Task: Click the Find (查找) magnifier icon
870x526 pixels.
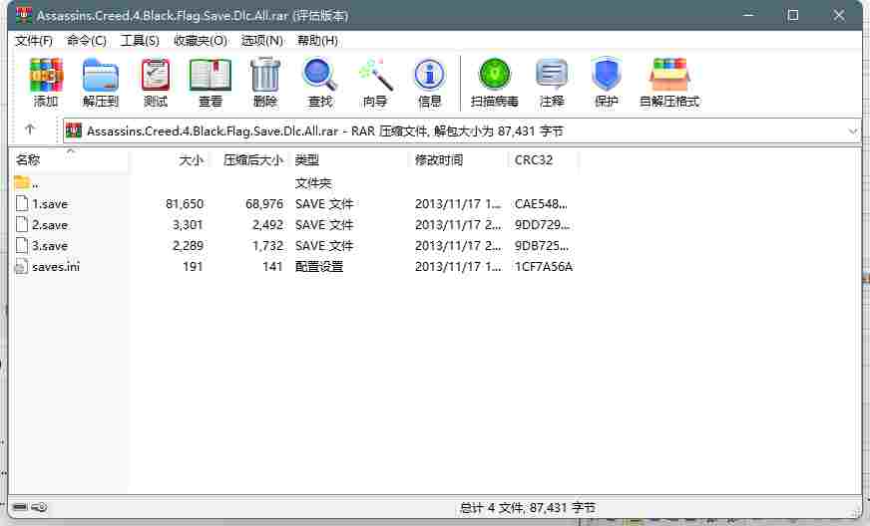Action: 320,76
